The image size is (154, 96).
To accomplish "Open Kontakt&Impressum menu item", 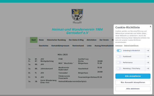I will pyautogui.click(x=60, y=46).
